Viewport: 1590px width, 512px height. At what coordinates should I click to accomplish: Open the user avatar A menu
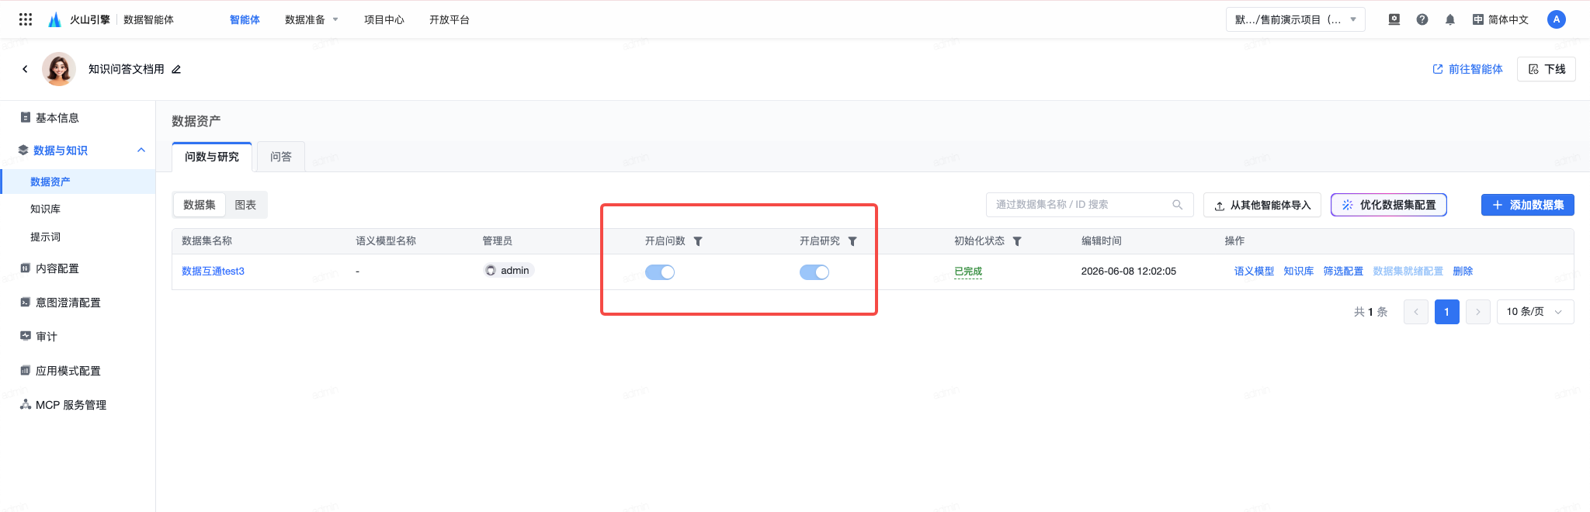1557,19
